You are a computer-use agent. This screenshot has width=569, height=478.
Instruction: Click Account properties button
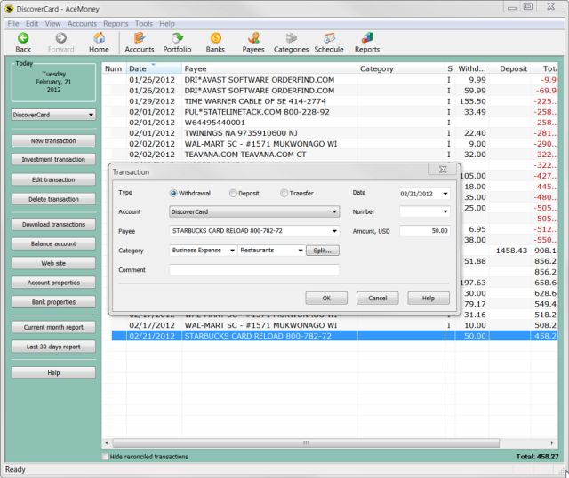click(53, 283)
